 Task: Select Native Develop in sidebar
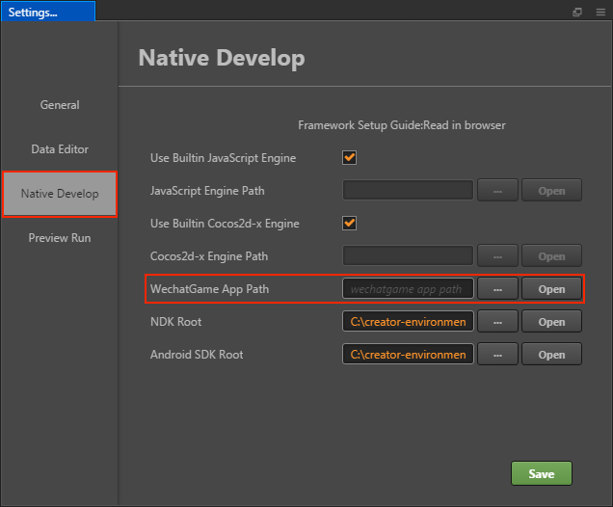pyautogui.click(x=60, y=194)
